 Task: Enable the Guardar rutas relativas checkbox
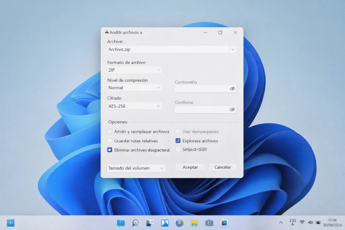coord(109,141)
